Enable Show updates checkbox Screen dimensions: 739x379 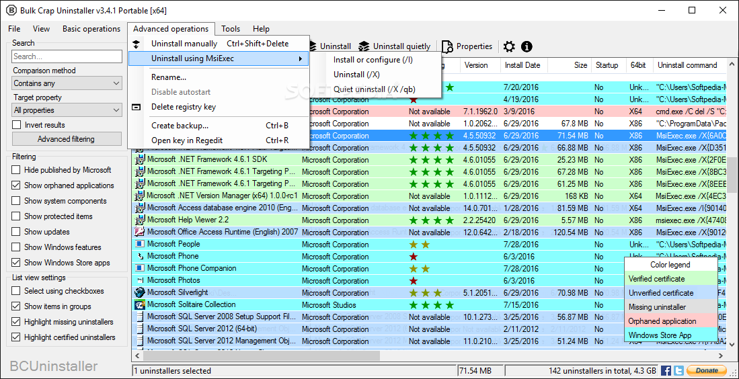[16, 232]
